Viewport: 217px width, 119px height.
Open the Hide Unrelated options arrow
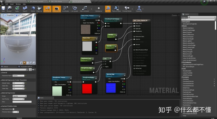pos(92,9)
